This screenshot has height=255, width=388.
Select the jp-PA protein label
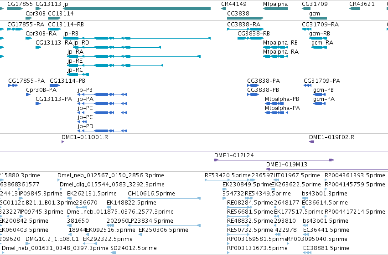coord(86,99)
